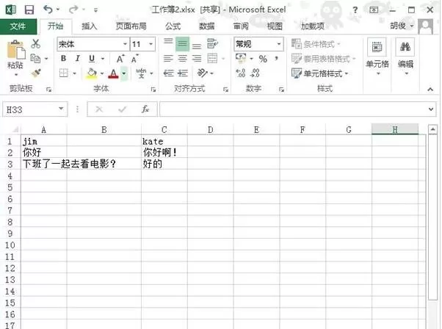This screenshot has width=442, height=329.
Task: Decrease decimal places
Action: [x=255, y=73]
